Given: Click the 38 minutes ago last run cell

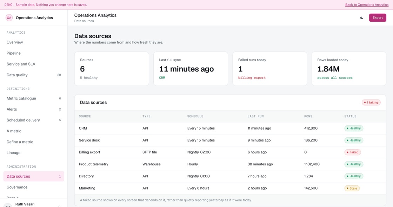Looking at the screenshot, I should (x=260, y=164).
